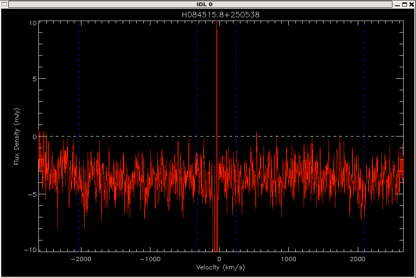Viewport: 416px width, 278px height.
Task: Click the "1000" velocity tick label
Action: click(x=289, y=259)
